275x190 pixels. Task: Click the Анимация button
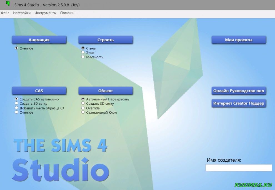[x=39, y=39]
